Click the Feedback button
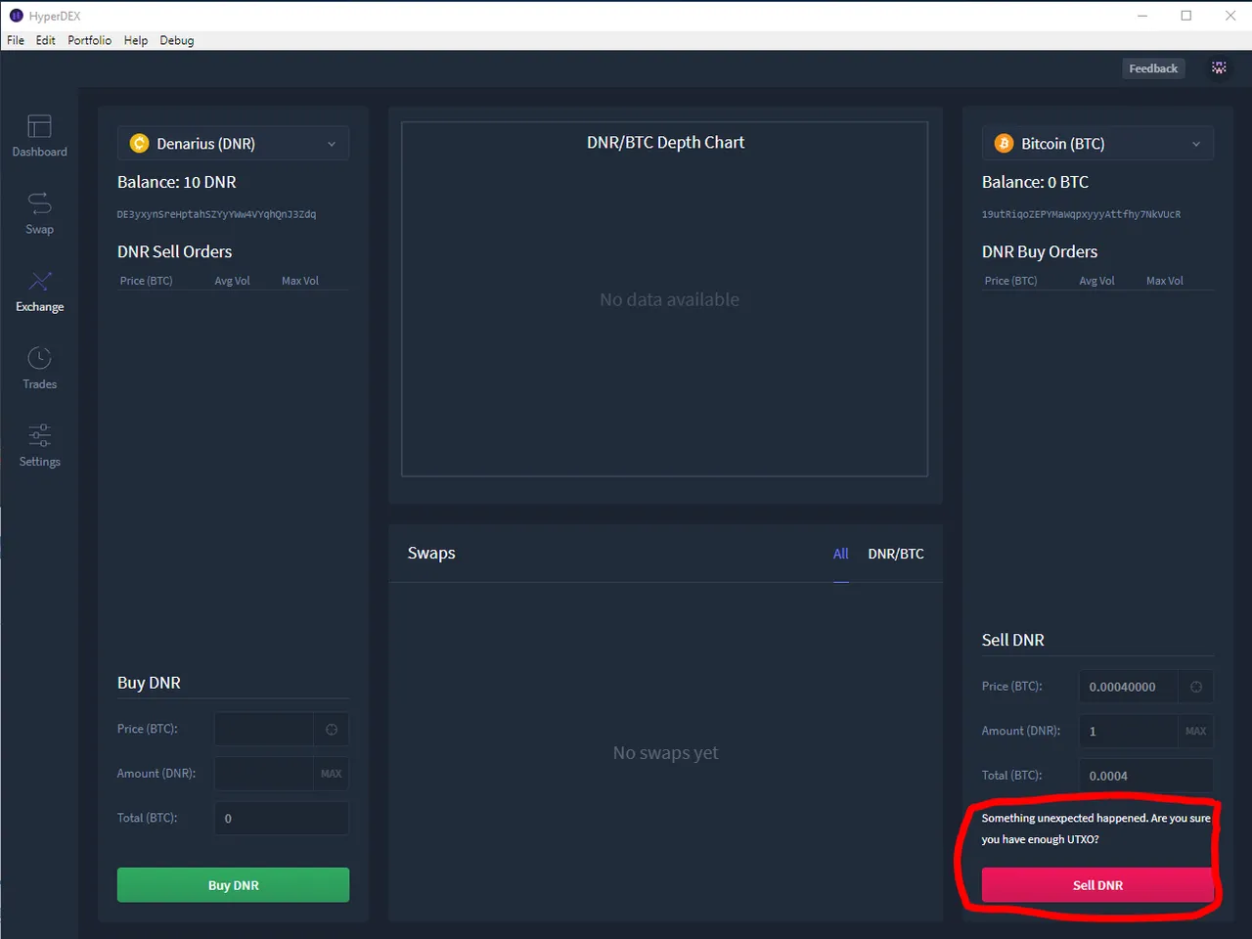This screenshot has width=1252, height=939. pyautogui.click(x=1153, y=68)
